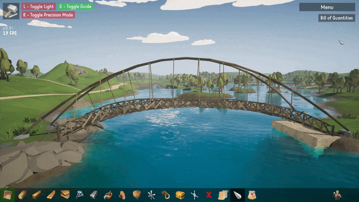Choose the iron nails tool

point(79,195)
